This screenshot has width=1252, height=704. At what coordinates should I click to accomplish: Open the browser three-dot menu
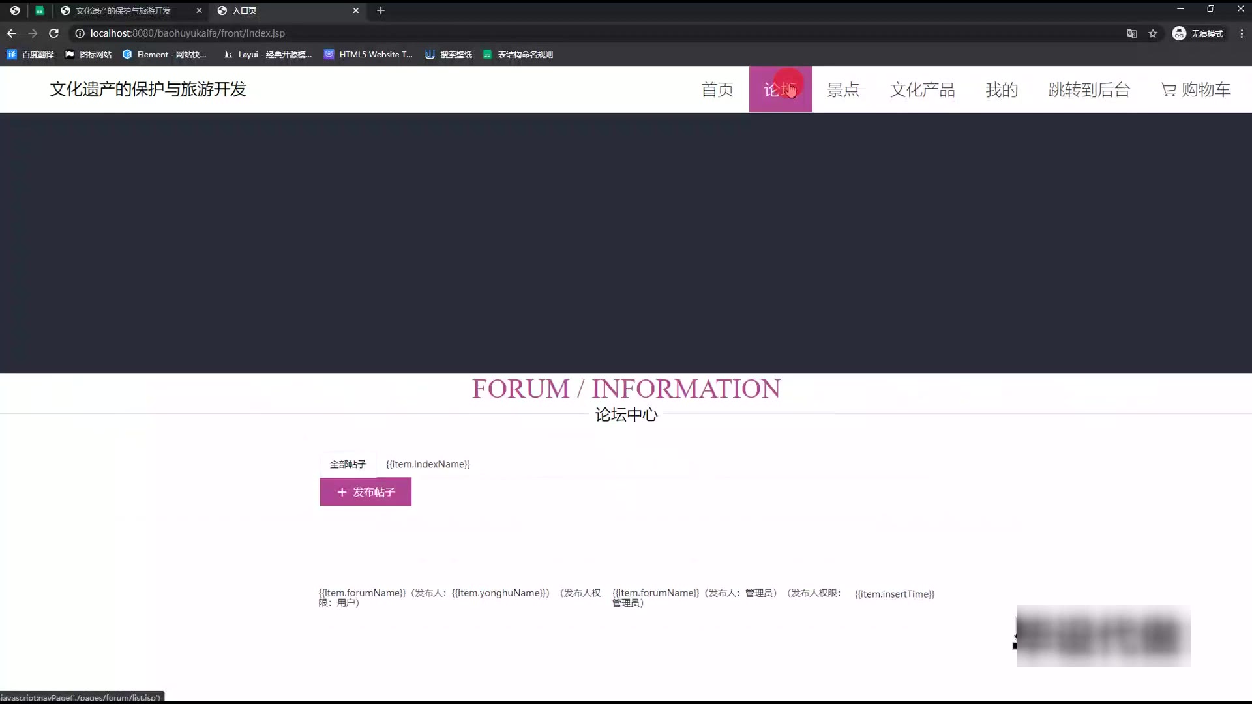point(1242,33)
